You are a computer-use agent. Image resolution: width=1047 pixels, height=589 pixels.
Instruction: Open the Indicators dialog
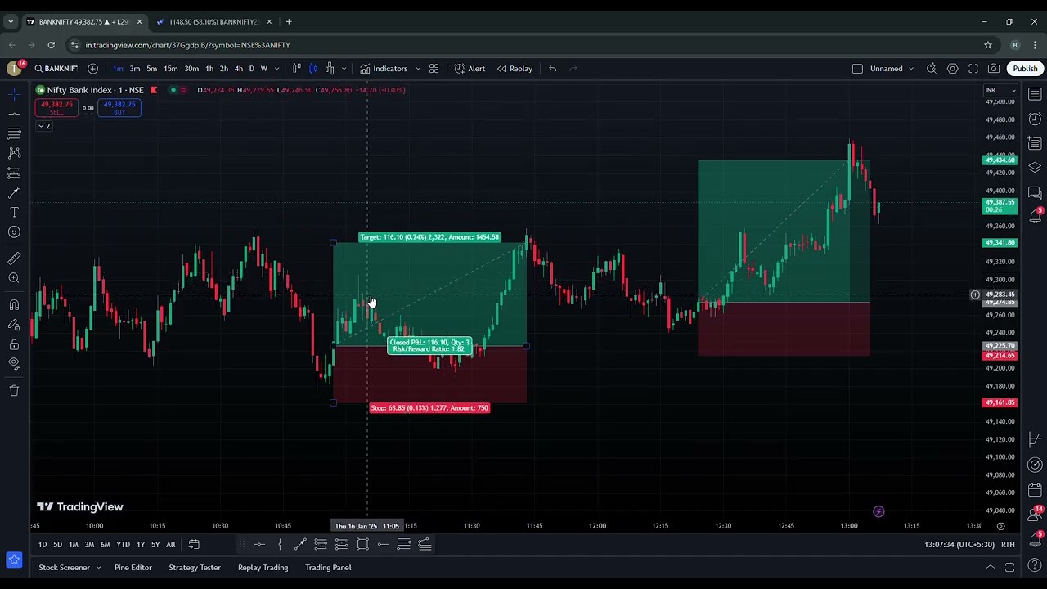[x=384, y=69]
